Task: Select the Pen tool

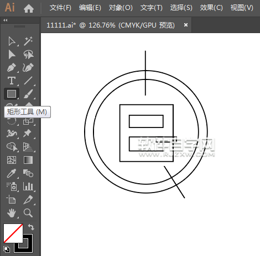Action: [x=12, y=68]
